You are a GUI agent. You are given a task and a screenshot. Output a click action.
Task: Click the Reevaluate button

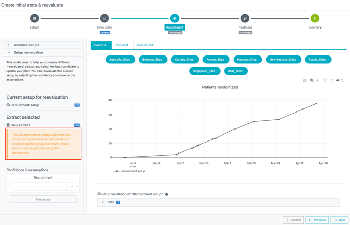tap(43, 199)
